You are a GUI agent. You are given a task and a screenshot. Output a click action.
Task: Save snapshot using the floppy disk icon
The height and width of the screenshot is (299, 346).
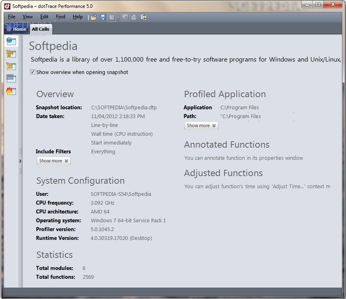pos(103,17)
